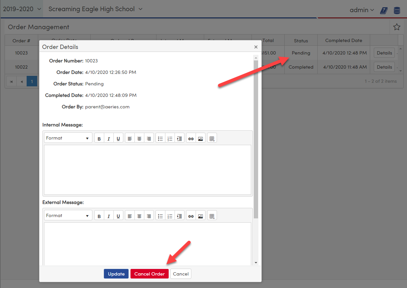Image resolution: width=407 pixels, height=288 pixels.
Task: Align left in Internal Message editor
Action: pyautogui.click(x=130, y=139)
